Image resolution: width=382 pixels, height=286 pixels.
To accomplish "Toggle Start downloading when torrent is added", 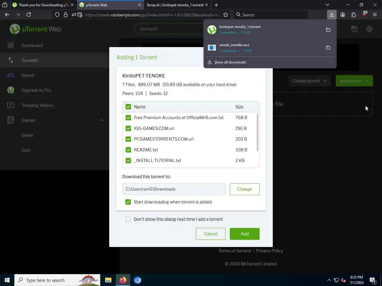I will click(x=128, y=202).
